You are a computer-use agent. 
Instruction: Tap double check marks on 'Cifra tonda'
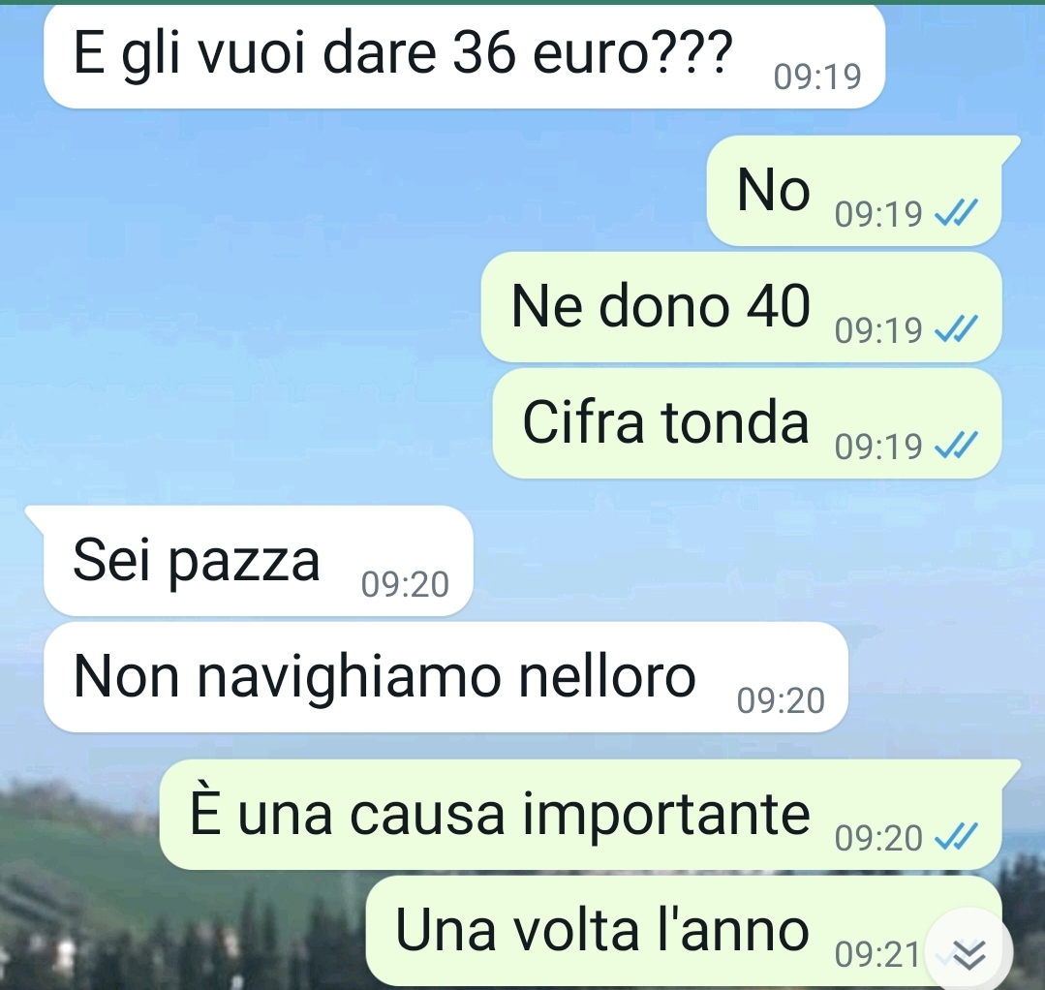coord(956,445)
